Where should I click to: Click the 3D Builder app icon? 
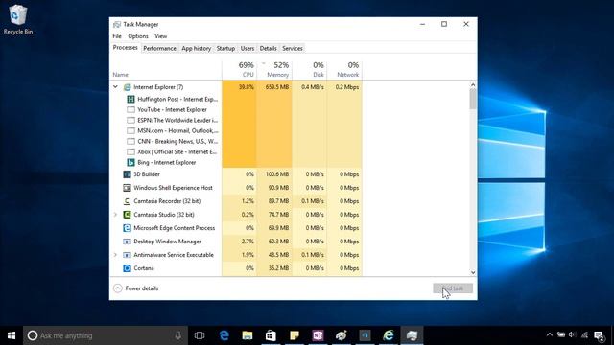point(127,174)
